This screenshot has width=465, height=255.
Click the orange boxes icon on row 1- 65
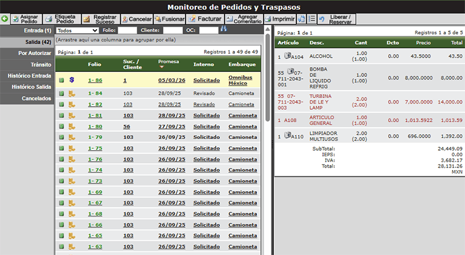click(72, 236)
